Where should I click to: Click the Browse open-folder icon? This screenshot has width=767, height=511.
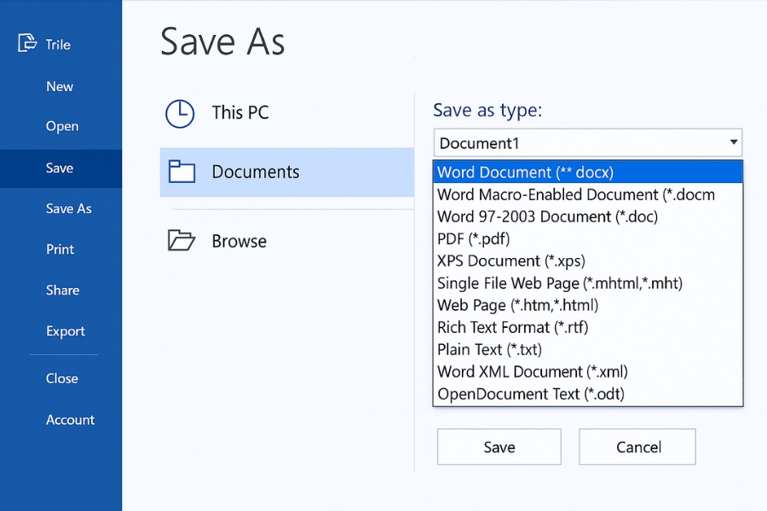point(181,241)
